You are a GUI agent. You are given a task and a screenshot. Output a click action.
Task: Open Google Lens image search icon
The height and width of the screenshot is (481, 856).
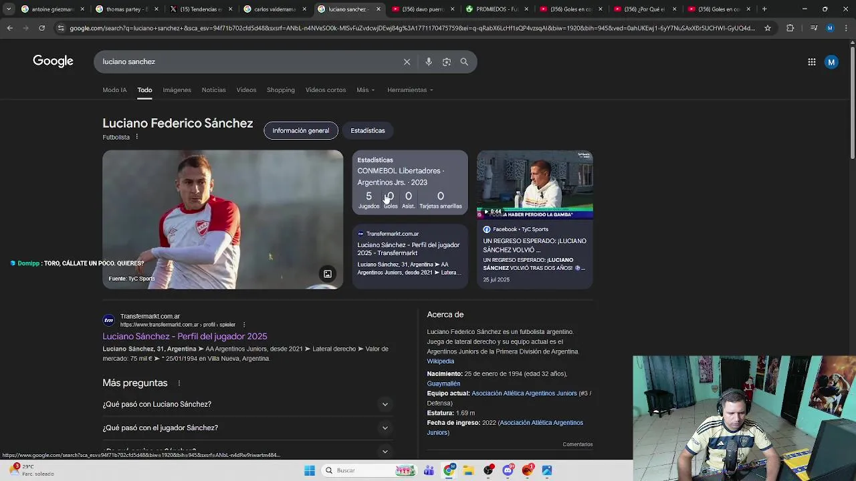[446, 61]
